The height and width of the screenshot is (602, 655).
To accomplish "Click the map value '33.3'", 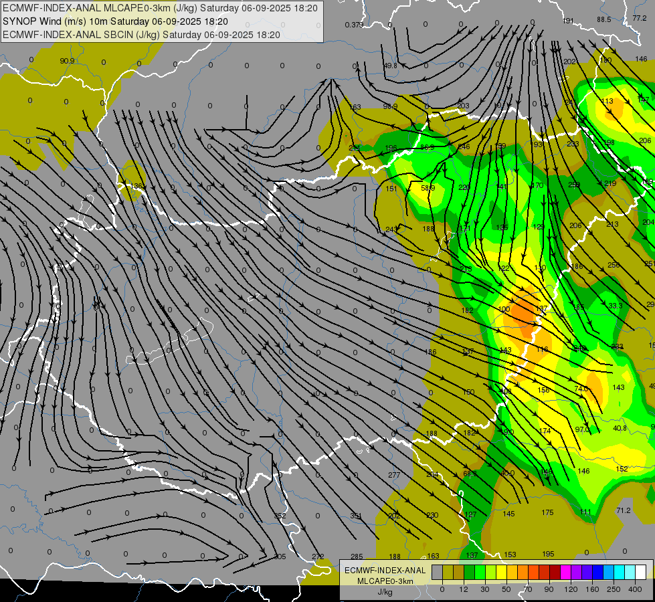I will pyautogui.click(x=616, y=306).
